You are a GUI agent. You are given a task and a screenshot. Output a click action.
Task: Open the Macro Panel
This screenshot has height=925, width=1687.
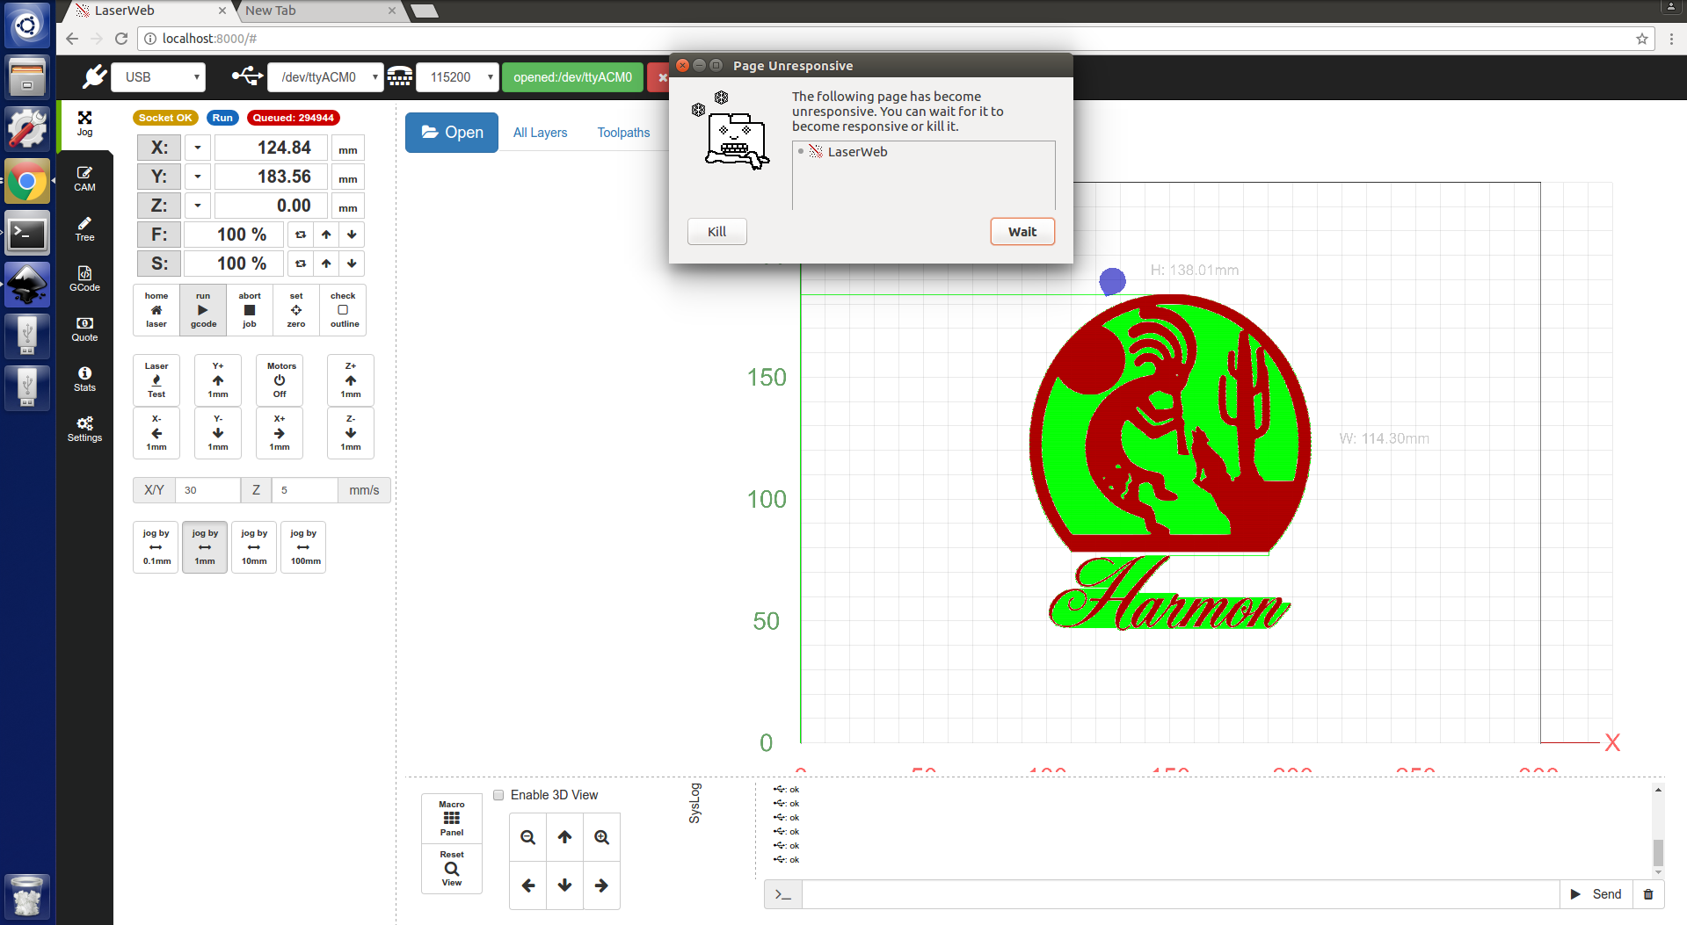[x=452, y=819]
